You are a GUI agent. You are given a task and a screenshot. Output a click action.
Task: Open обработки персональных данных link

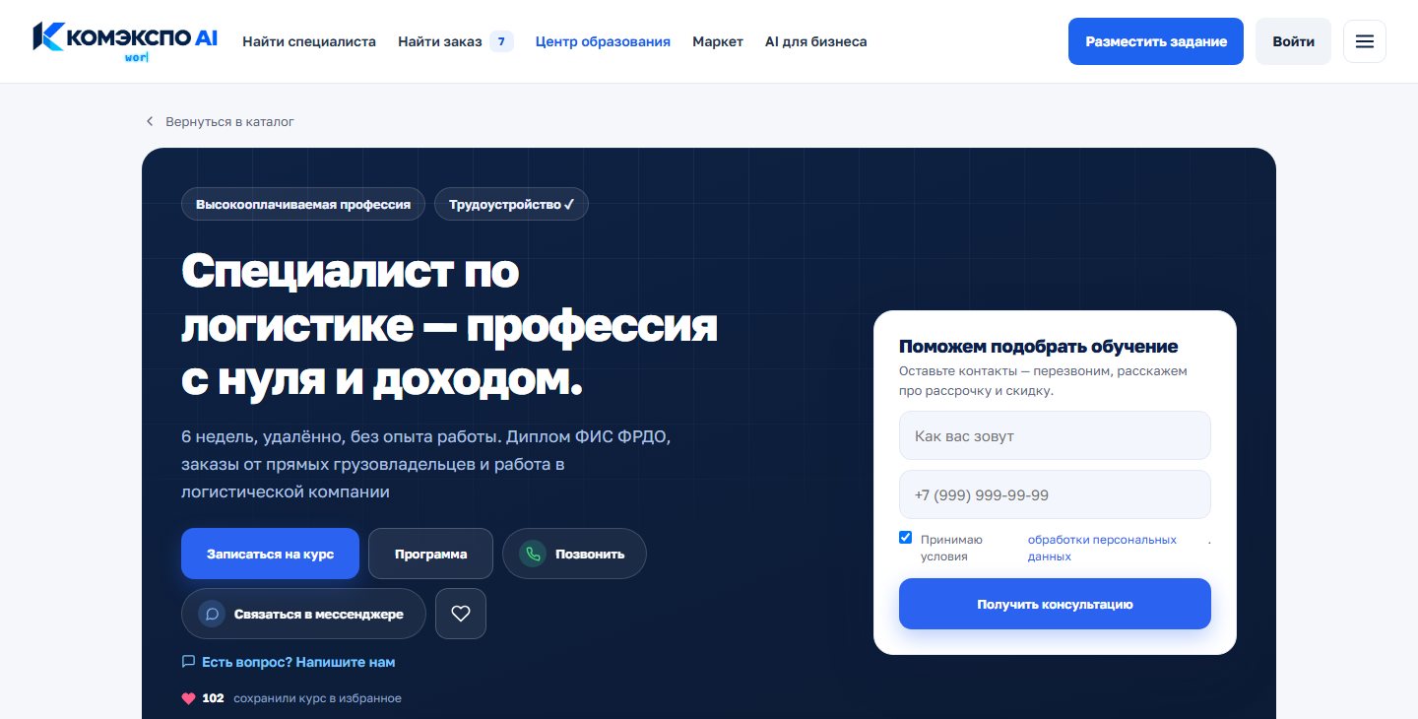1102,548
